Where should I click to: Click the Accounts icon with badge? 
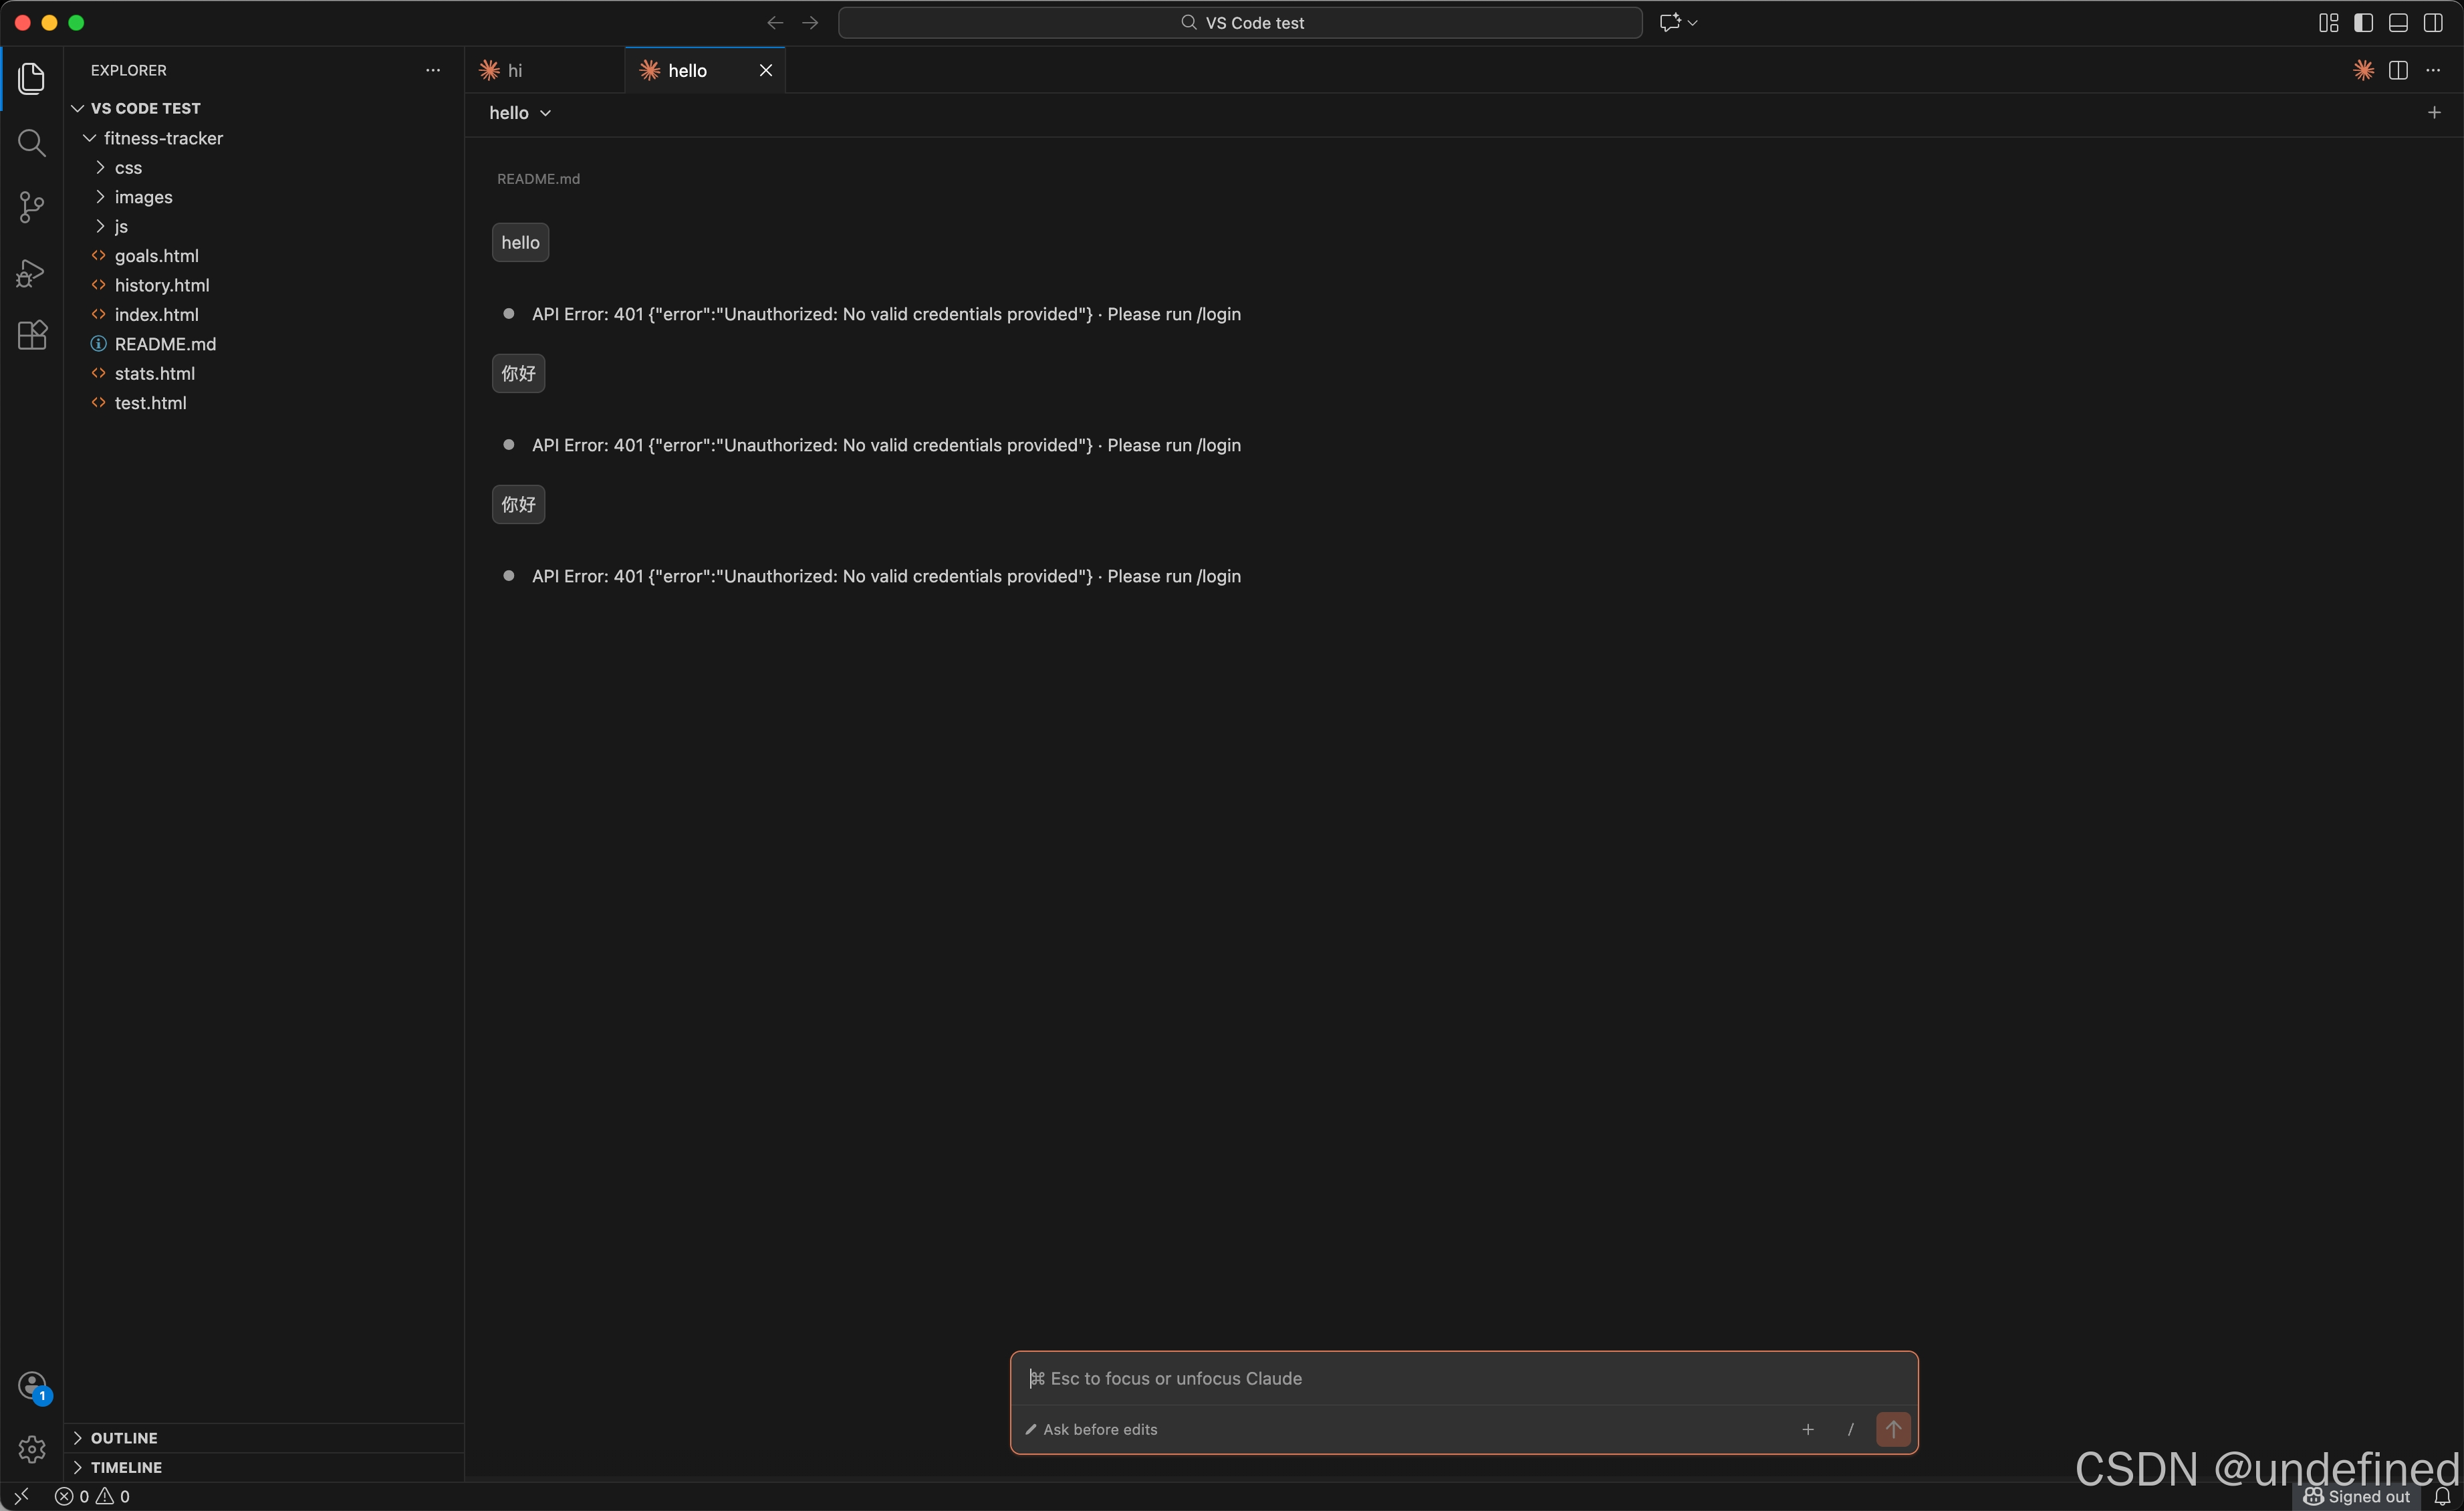(32, 1385)
